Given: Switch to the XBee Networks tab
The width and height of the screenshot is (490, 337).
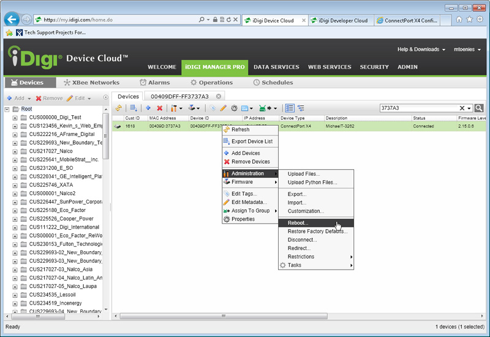Looking at the screenshot, I should tap(92, 83).
